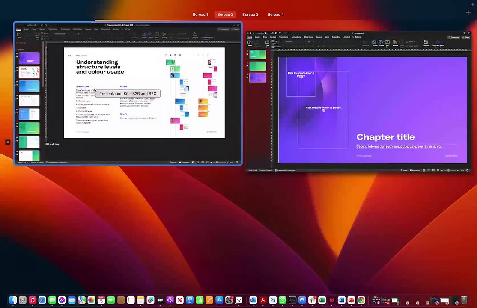Viewport: 477px width, 308px height.
Task: Click Tell me in Presentation7
Action: point(357,37)
